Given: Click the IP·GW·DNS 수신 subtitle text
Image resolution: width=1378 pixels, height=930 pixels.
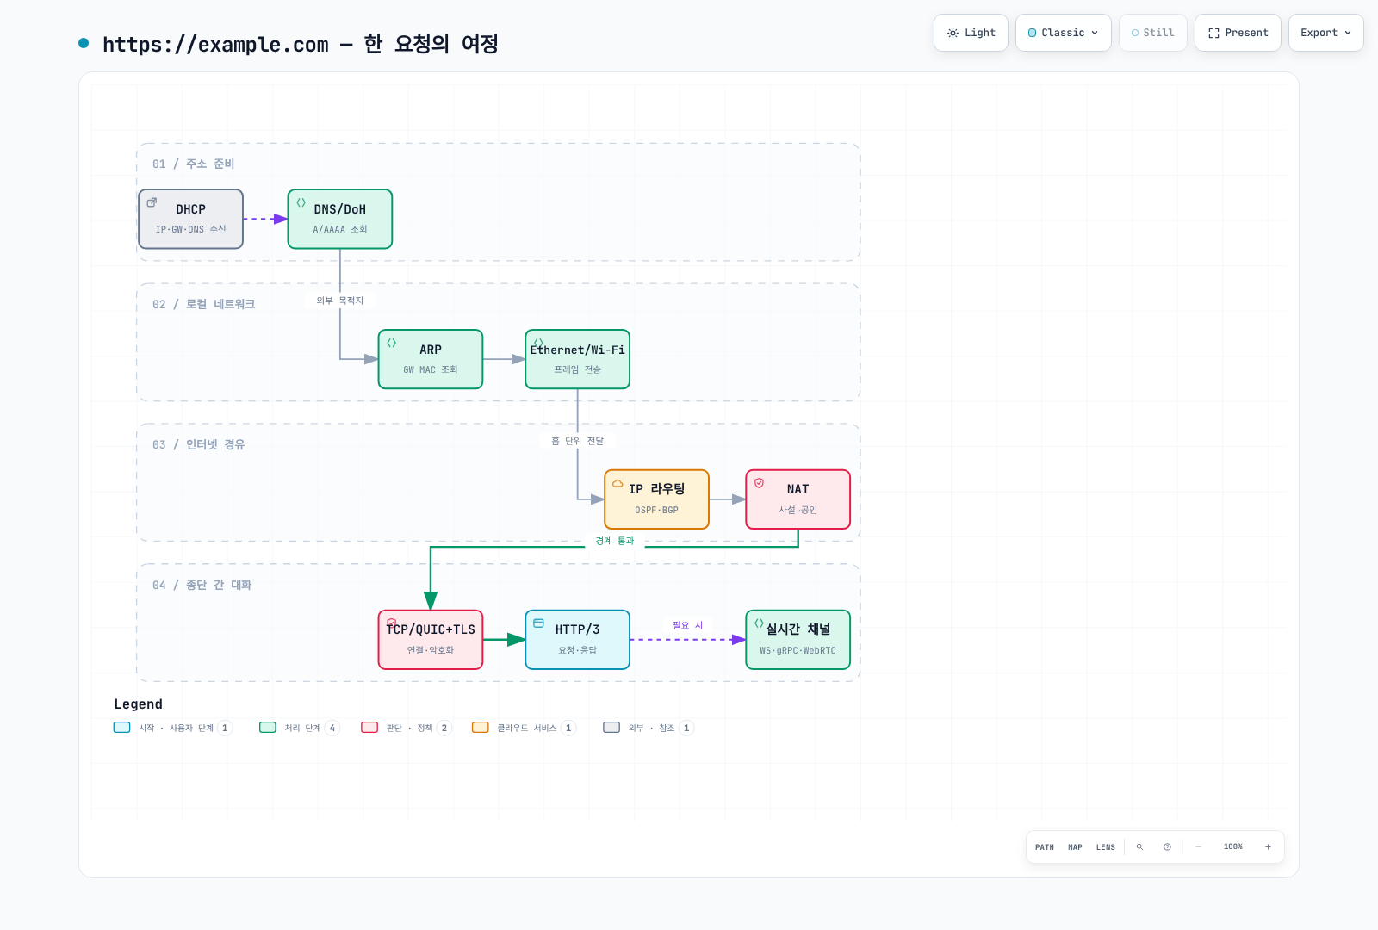Looking at the screenshot, I should pos(190,230).
